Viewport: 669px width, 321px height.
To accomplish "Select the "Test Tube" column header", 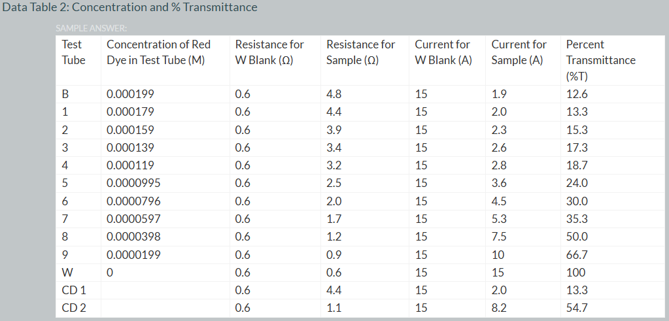I will [x=73, y=52].
